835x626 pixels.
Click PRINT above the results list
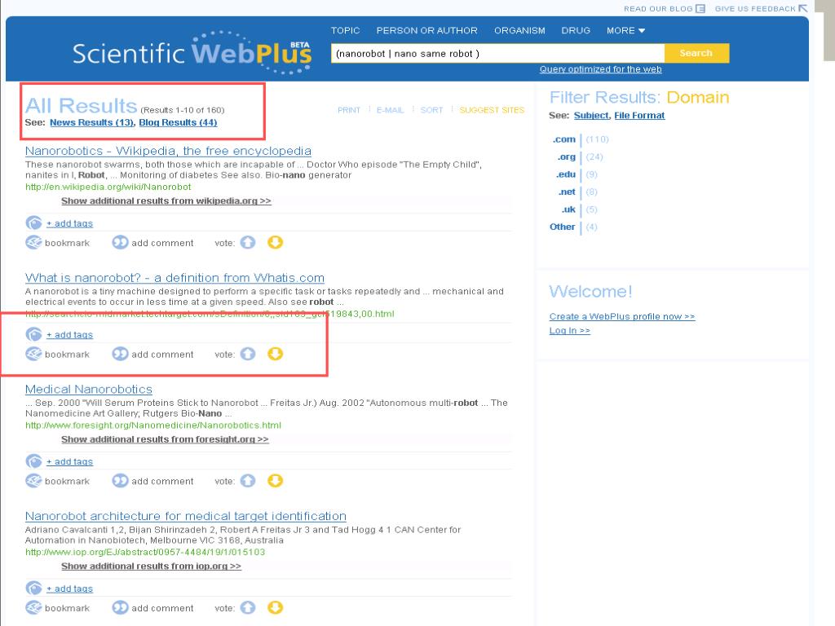[x=349, y=110]
